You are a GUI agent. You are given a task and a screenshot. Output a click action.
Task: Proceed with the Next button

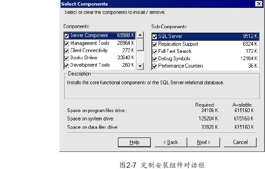coord(203,142)
